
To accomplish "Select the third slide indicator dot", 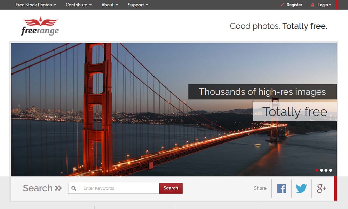I will point(326,170).
